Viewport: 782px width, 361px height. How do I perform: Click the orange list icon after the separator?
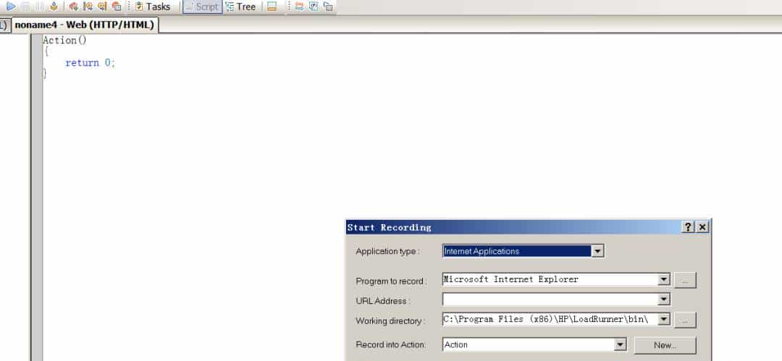point(299,7)
